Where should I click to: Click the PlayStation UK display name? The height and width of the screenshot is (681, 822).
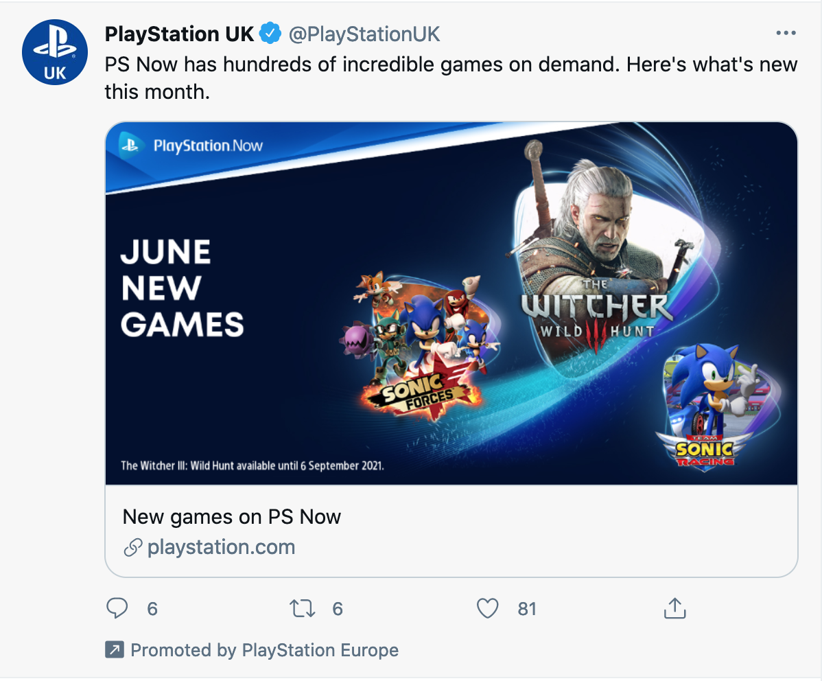tap(178, 33)
